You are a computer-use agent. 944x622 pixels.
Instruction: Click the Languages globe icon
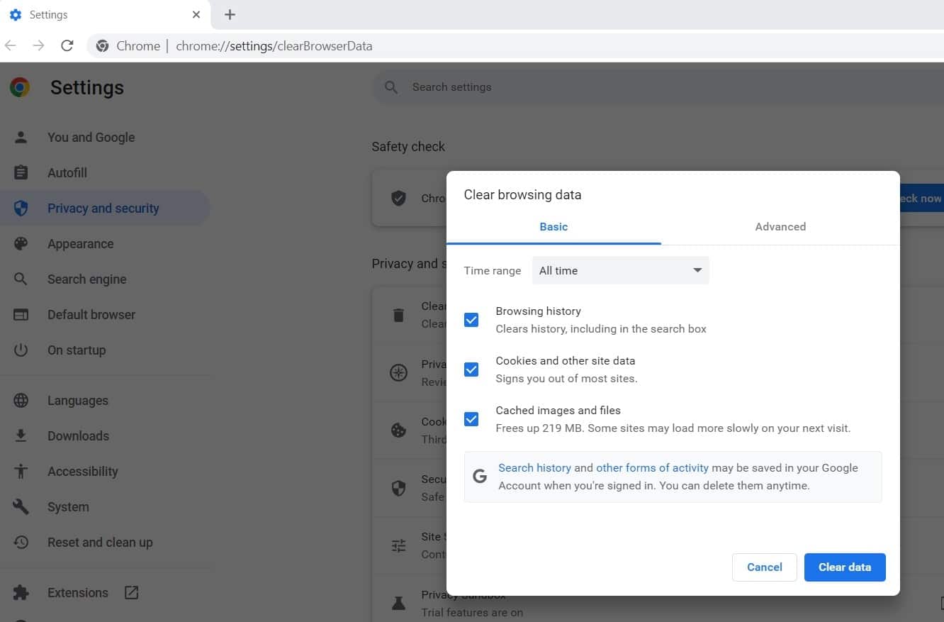point(21,400)
